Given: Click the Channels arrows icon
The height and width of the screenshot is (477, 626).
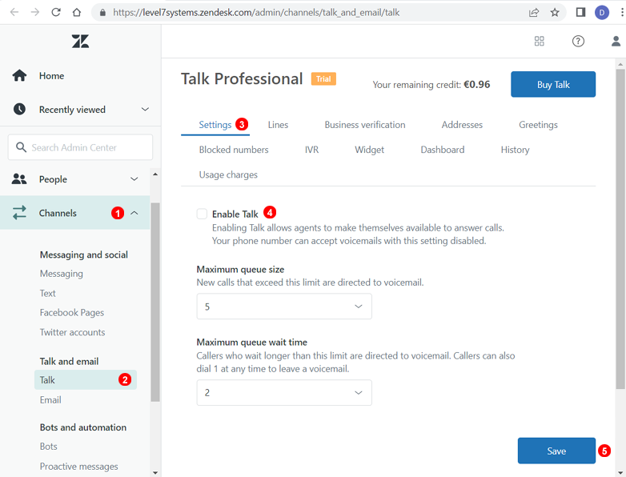Looking at the screenshot, I should (19, 213).
